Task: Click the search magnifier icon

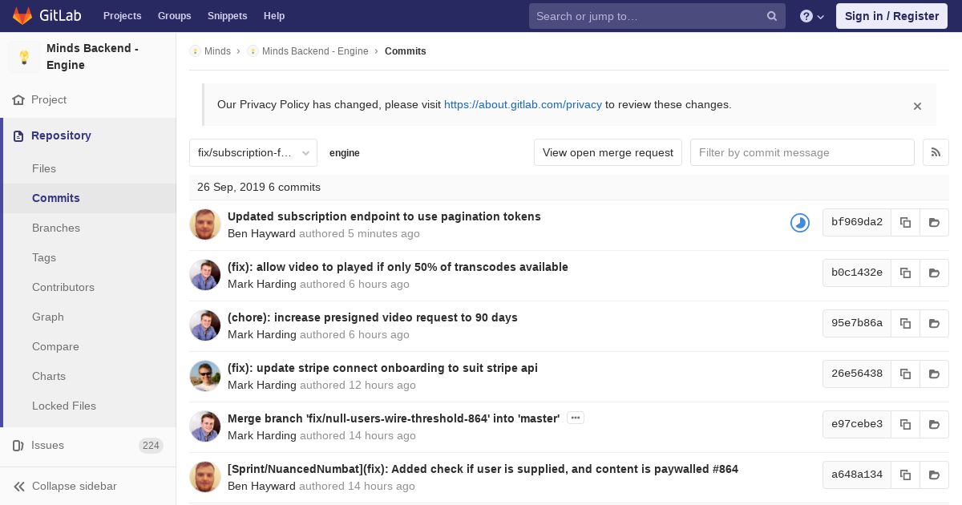Action: click(772, 16)
